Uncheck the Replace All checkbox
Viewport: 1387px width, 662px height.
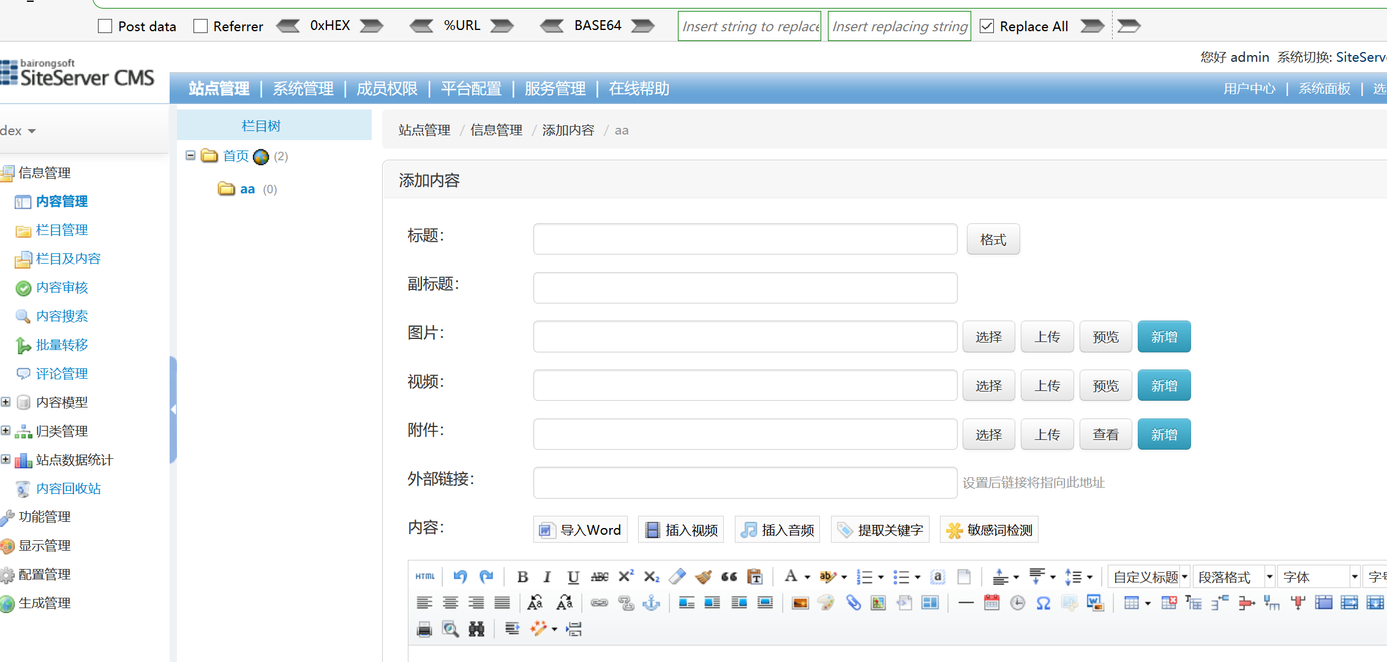tap(987, 26)
